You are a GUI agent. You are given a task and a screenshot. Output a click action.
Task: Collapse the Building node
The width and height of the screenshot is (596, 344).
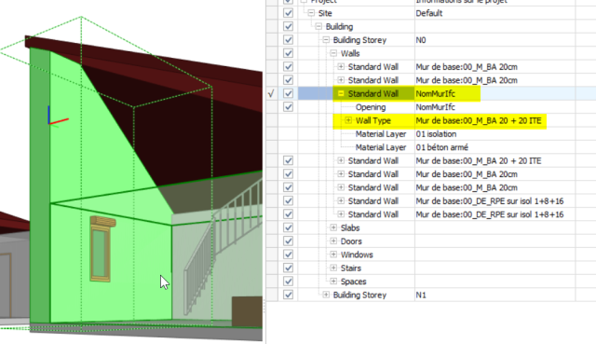[318, 26]
